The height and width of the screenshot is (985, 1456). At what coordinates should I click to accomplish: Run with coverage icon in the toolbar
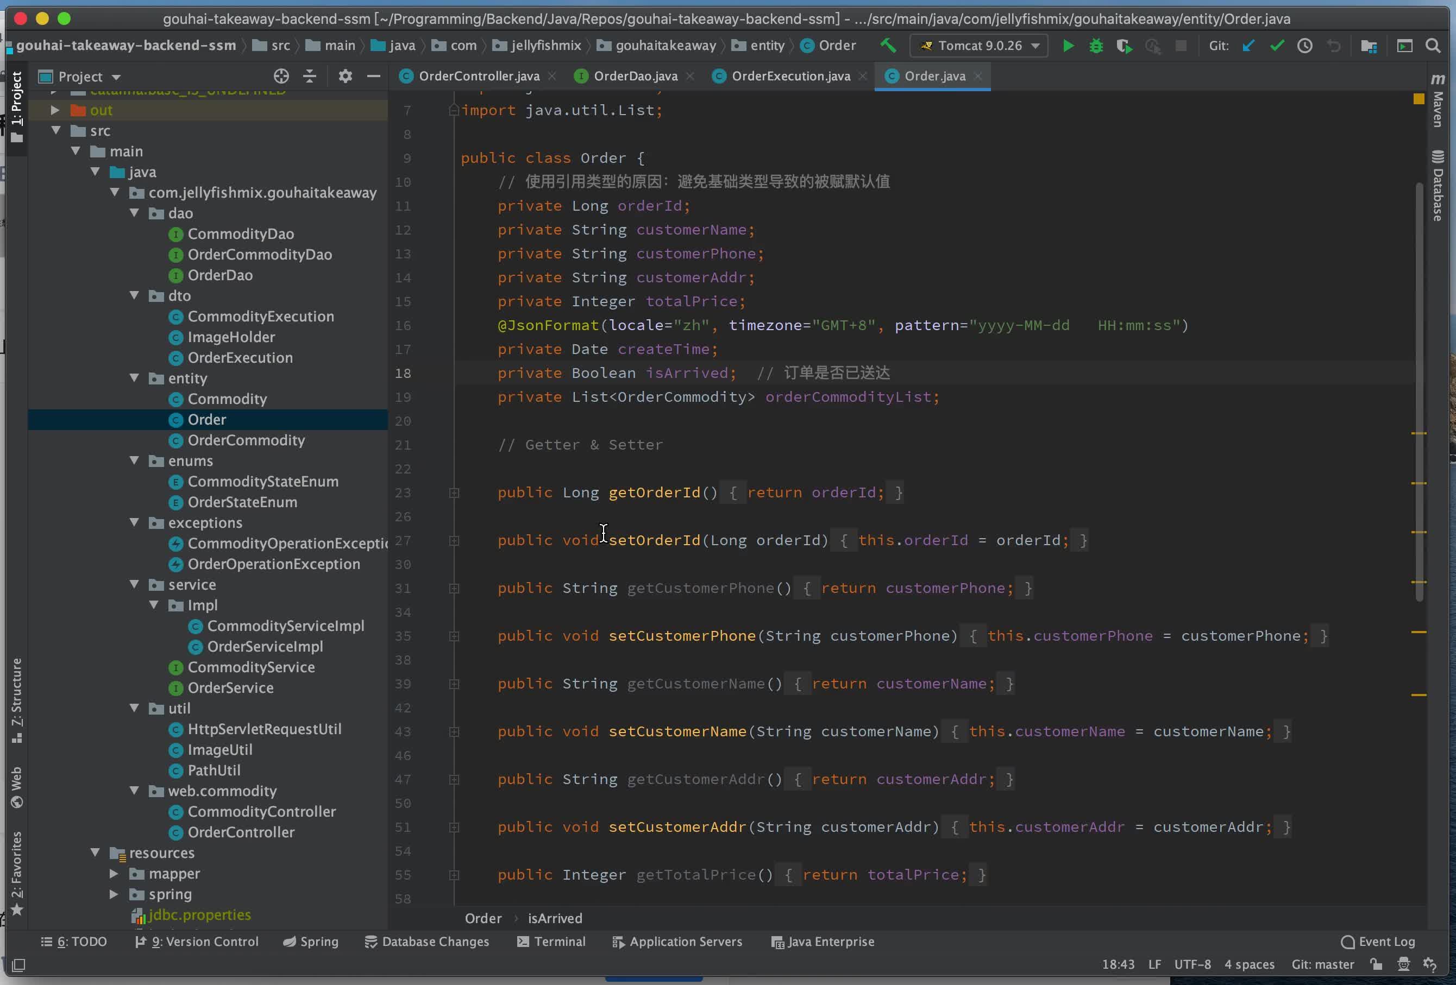1124,46
